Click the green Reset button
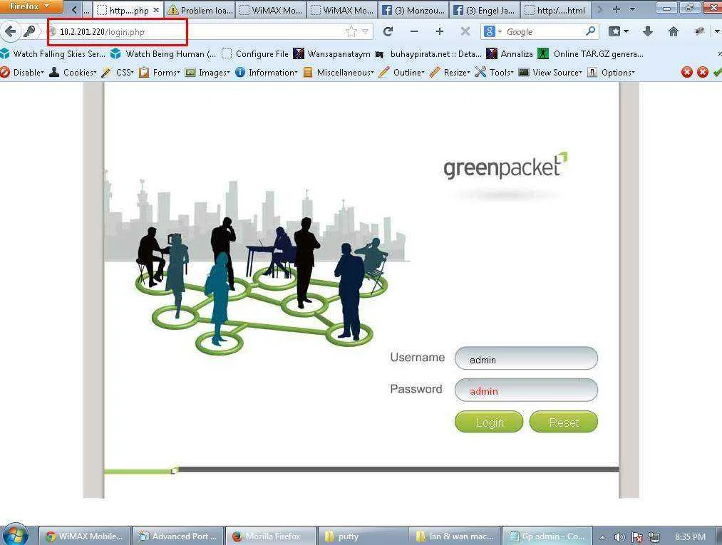Image resolution: width=722 pixels, height=545 pixels. 564,422
